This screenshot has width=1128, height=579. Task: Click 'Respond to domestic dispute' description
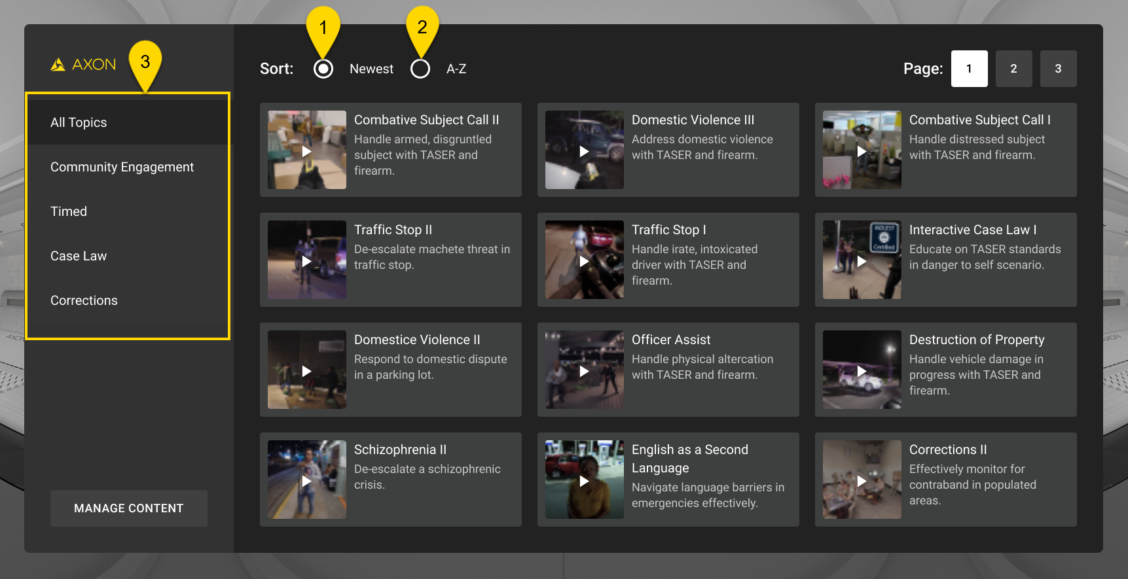point(430,367)
